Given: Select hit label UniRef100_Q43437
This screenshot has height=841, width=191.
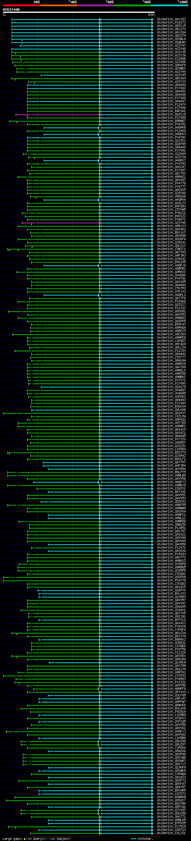Looking at the screenshot, I should (x=171, y=413).
